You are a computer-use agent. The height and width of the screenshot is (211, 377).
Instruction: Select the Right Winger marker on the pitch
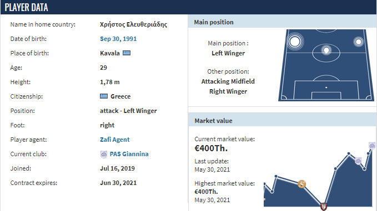pyautogui.click(x=359, y=42)
